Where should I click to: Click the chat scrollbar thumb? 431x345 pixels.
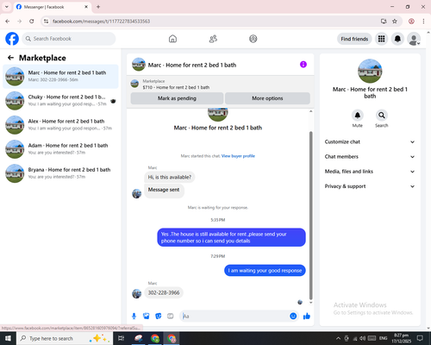click(310, 216)
